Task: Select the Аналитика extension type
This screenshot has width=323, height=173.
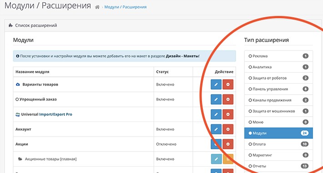Action: 278,67
